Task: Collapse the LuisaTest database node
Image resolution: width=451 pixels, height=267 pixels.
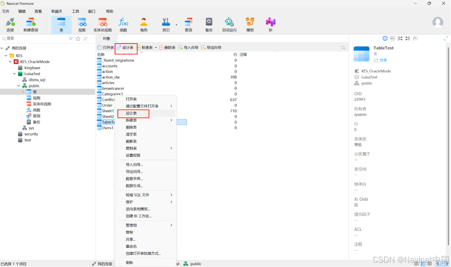Action: coord(14,74)
